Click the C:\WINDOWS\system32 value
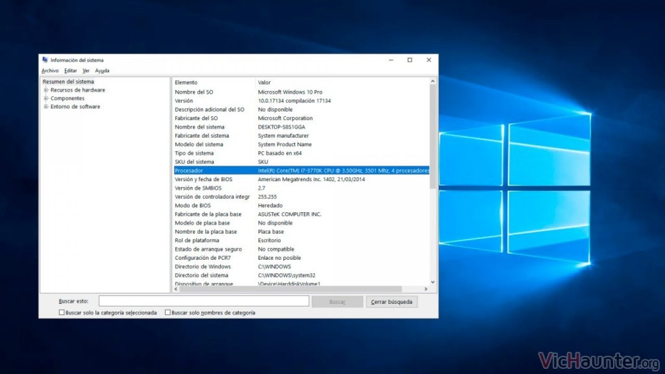 point(287,275)
